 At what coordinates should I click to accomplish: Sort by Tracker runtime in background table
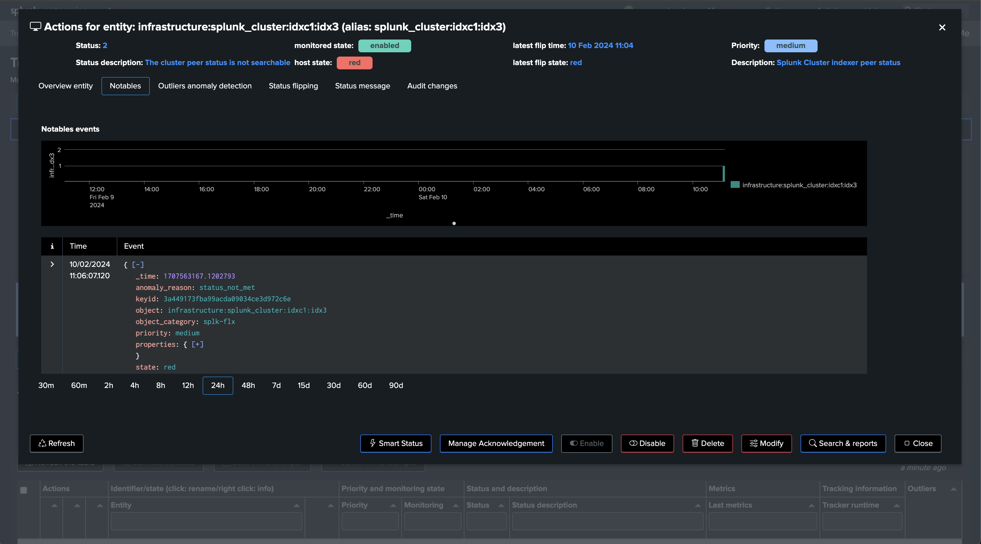tap(897, 505)
